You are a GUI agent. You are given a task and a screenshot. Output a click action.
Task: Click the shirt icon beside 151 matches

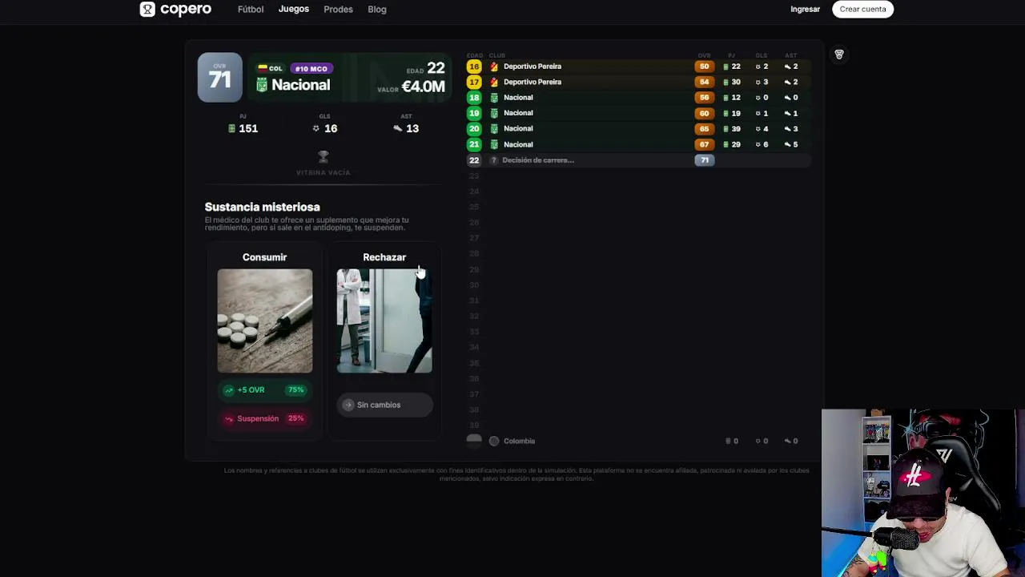coord(232,128)
